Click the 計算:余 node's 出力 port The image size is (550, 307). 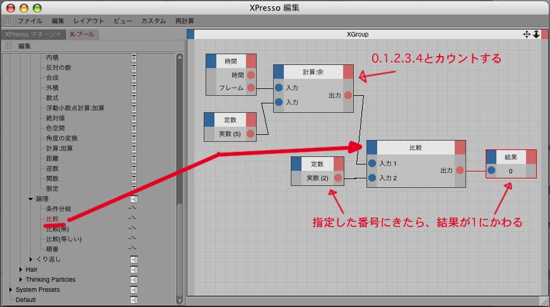[x=348, y=95]
